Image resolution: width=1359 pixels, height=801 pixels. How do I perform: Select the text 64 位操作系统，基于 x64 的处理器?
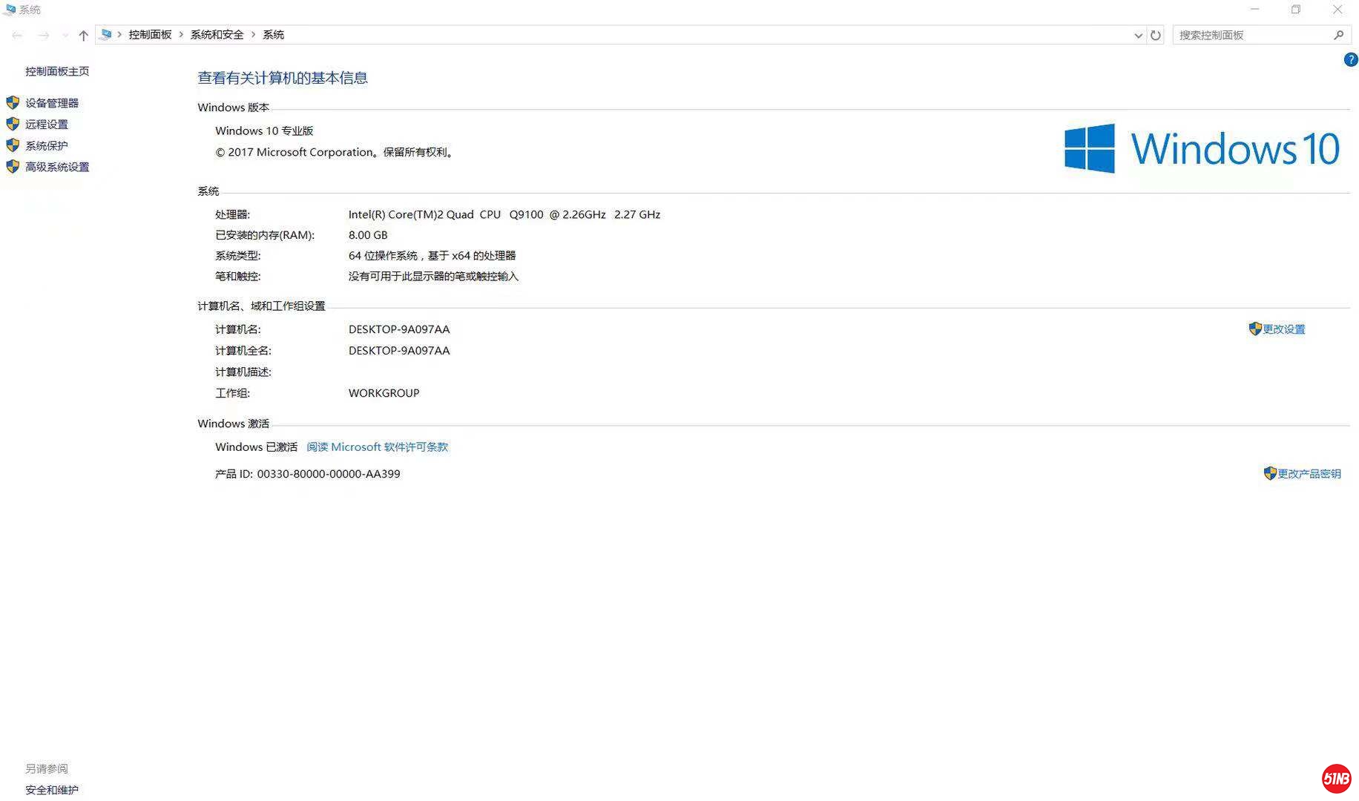click(432, 256)
